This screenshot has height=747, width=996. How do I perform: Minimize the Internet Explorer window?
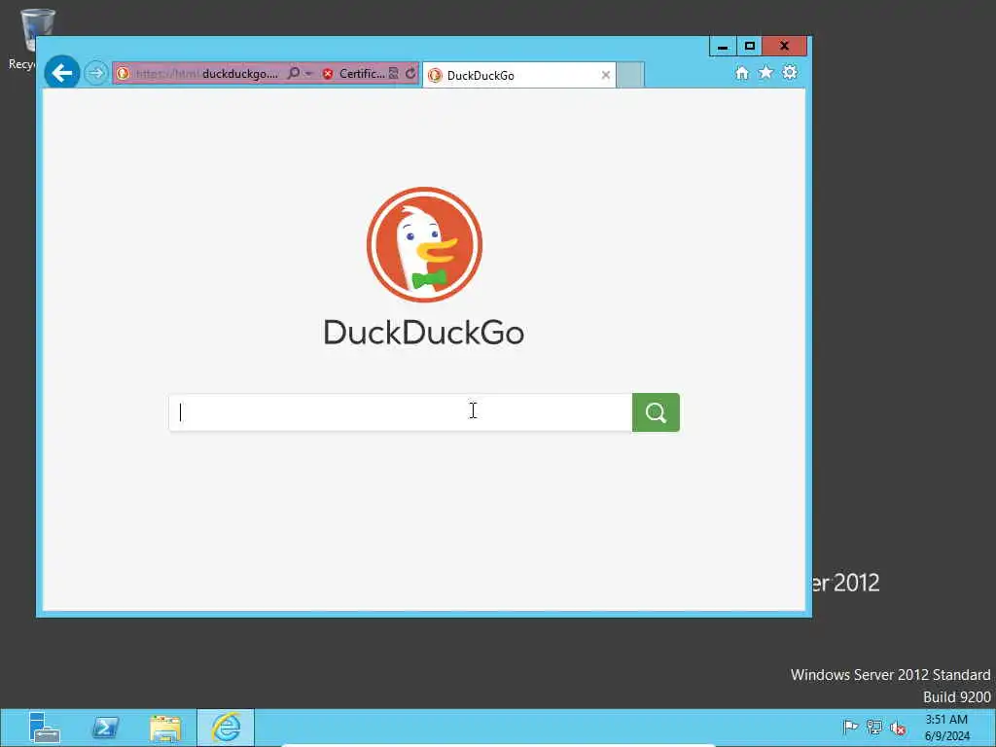click(723, 47)
